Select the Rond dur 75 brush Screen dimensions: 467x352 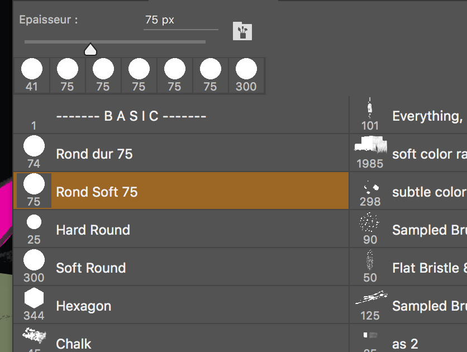[x=94, y=154]
